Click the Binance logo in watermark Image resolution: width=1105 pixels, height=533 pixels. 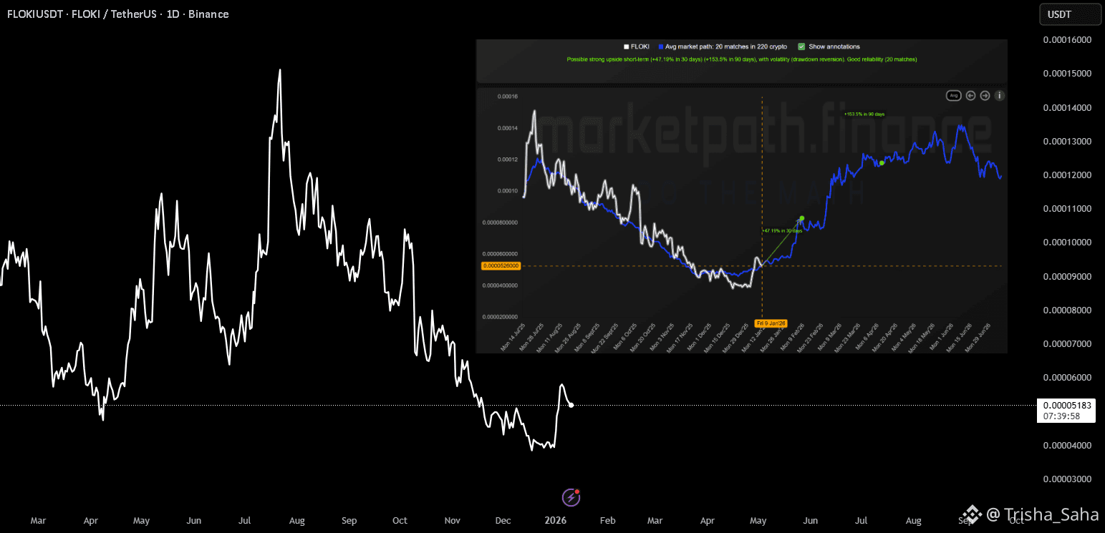[971, 514]
